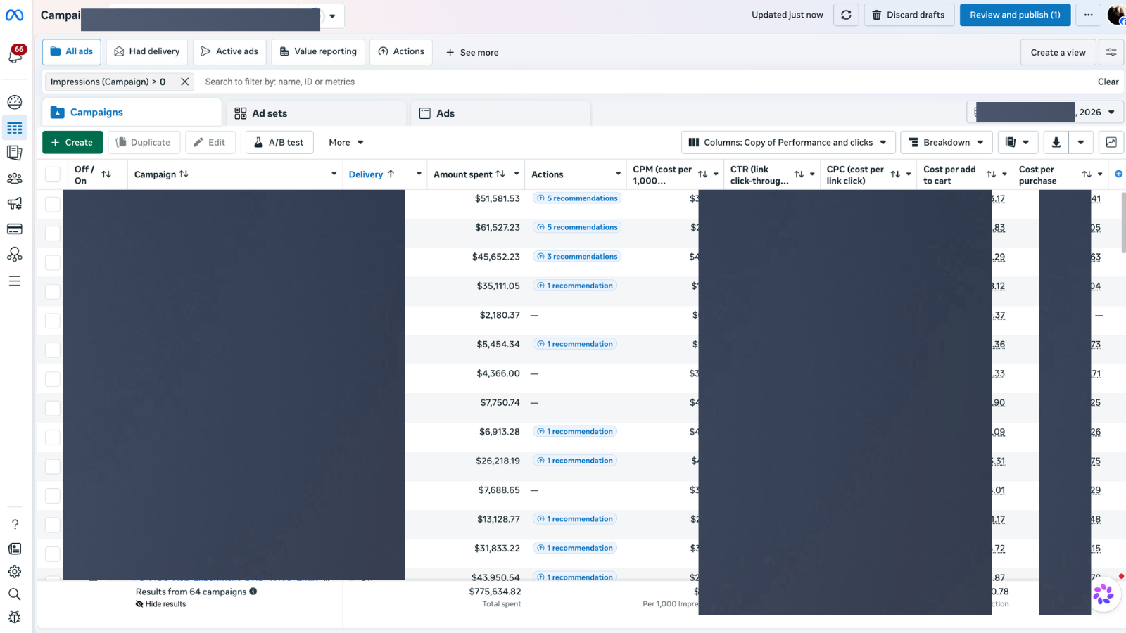The width and height of the screenshot is (1126, 633).
Task: Select the $35,111.05 campaign row checkbox
Action: 53,291
